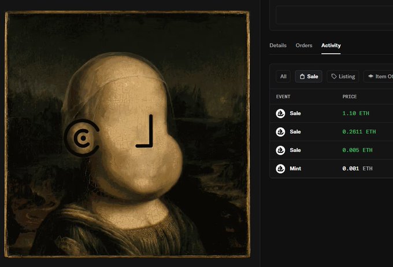Click the EVENT column header
Viewport: 393px width, 267px height.
[x=283, y=97]
